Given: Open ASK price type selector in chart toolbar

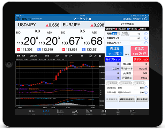Looking at the screenshot, I should tap(57, 56).
